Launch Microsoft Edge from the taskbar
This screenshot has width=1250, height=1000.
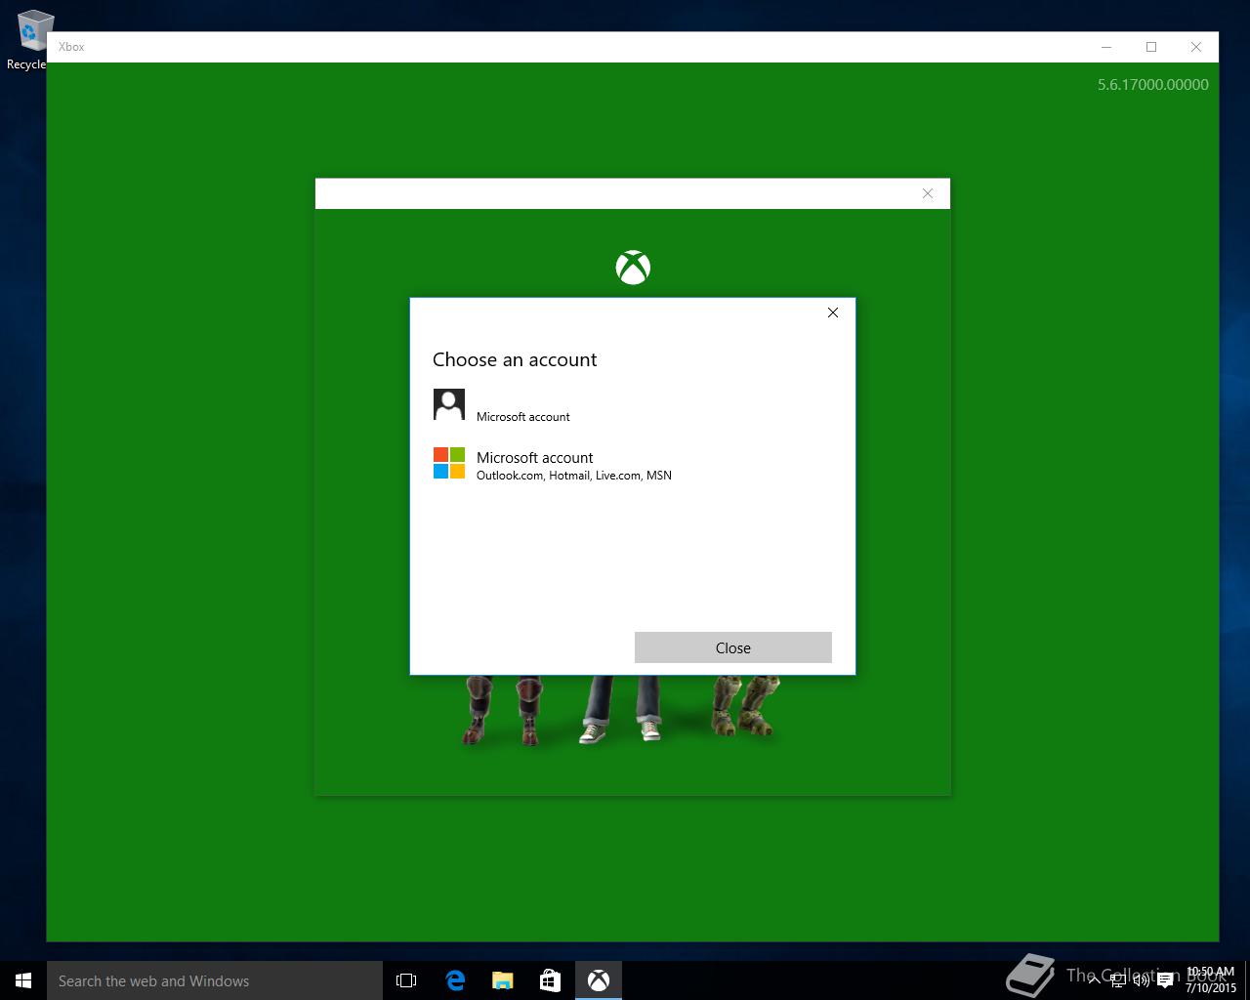[x=455, y=980]
